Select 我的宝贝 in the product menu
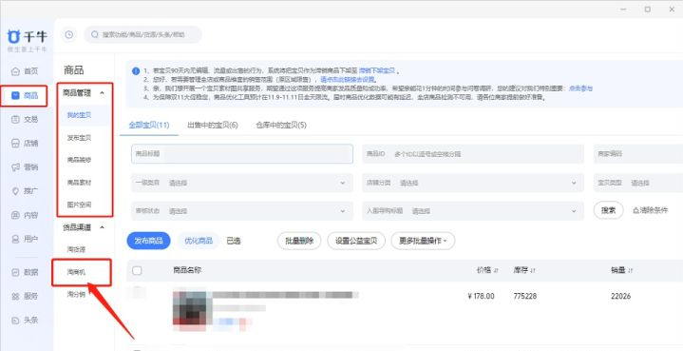The height and width of the screenshot is (351, 683). [x=79, y=115]
